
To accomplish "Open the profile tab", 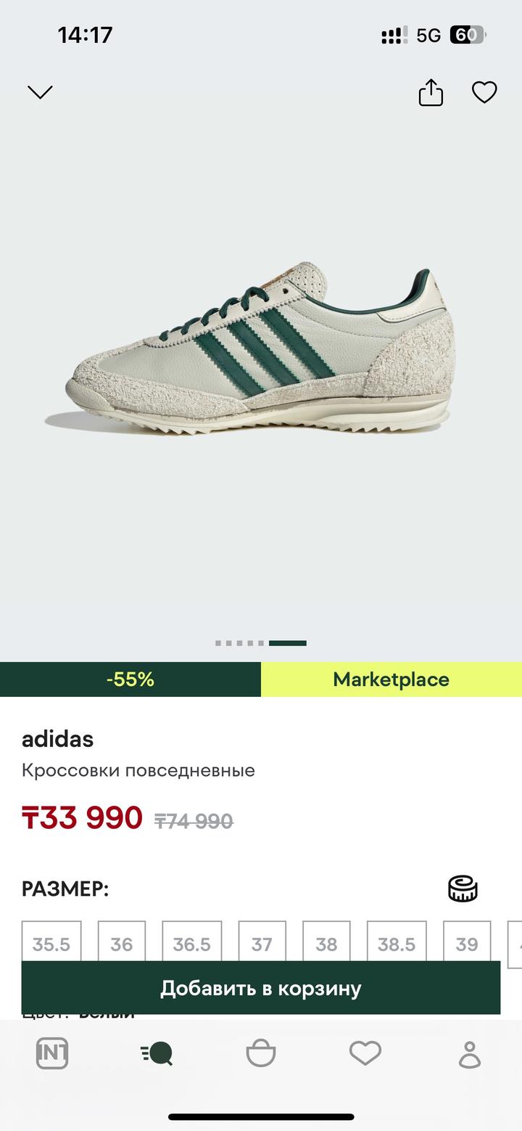I will coord(470,1053).
